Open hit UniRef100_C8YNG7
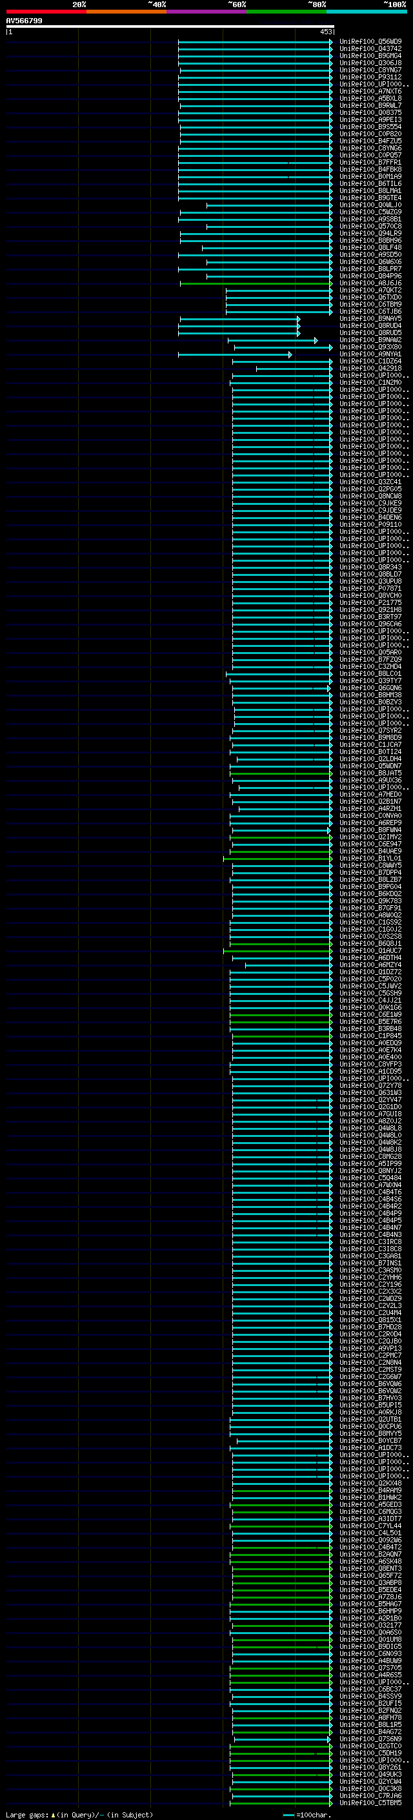The height and width of the screenshot is (1820, 413). [x=370, y=70]
